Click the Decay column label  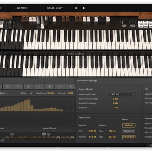102,125
